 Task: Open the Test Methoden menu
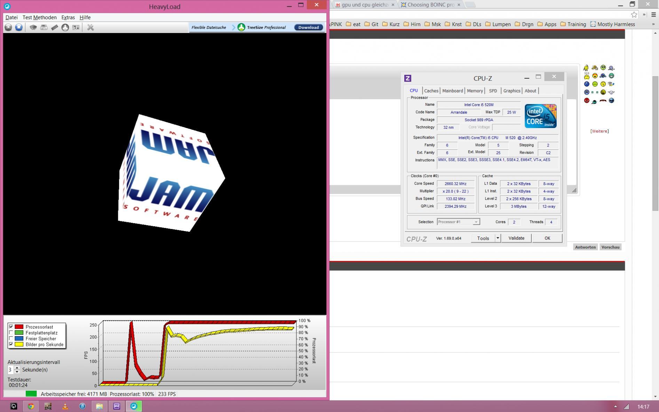[40, 17]
